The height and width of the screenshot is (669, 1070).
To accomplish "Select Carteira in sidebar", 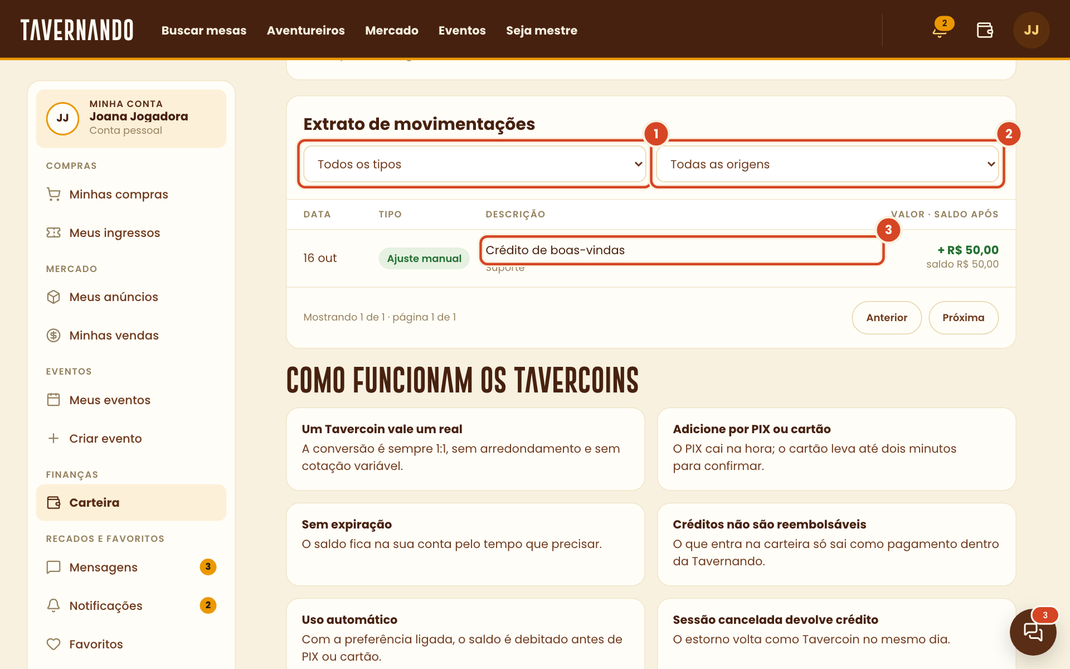I will coord(132,502).
